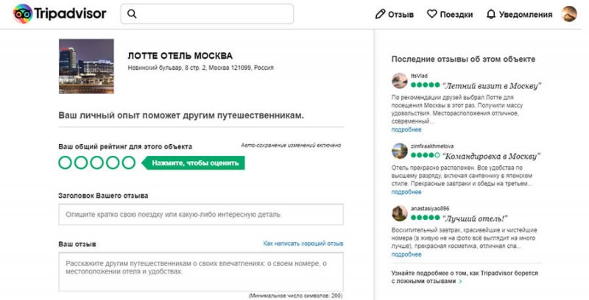The image size is (589, 300).
Task: Expand подробнее under Летний визит review
Action: tap(406, 129)
